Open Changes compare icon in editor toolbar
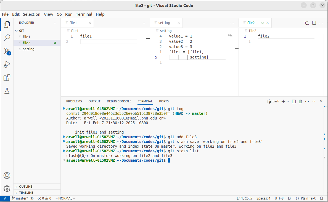Screen dimensions: 328x202 click(307, 23)
